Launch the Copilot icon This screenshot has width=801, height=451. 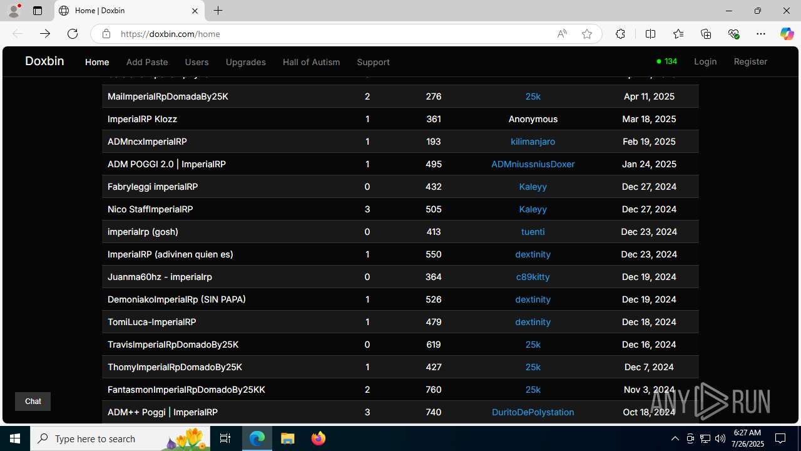point(787,34)
